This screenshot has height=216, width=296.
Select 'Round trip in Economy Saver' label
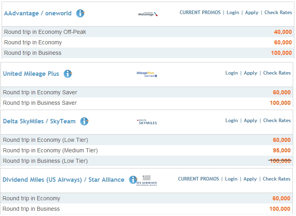click(40, 92)
